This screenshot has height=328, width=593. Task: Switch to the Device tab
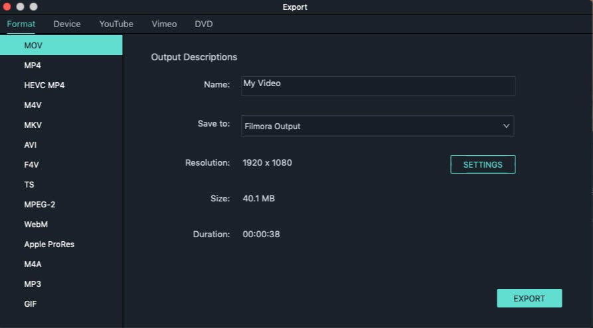coord(67,24)
